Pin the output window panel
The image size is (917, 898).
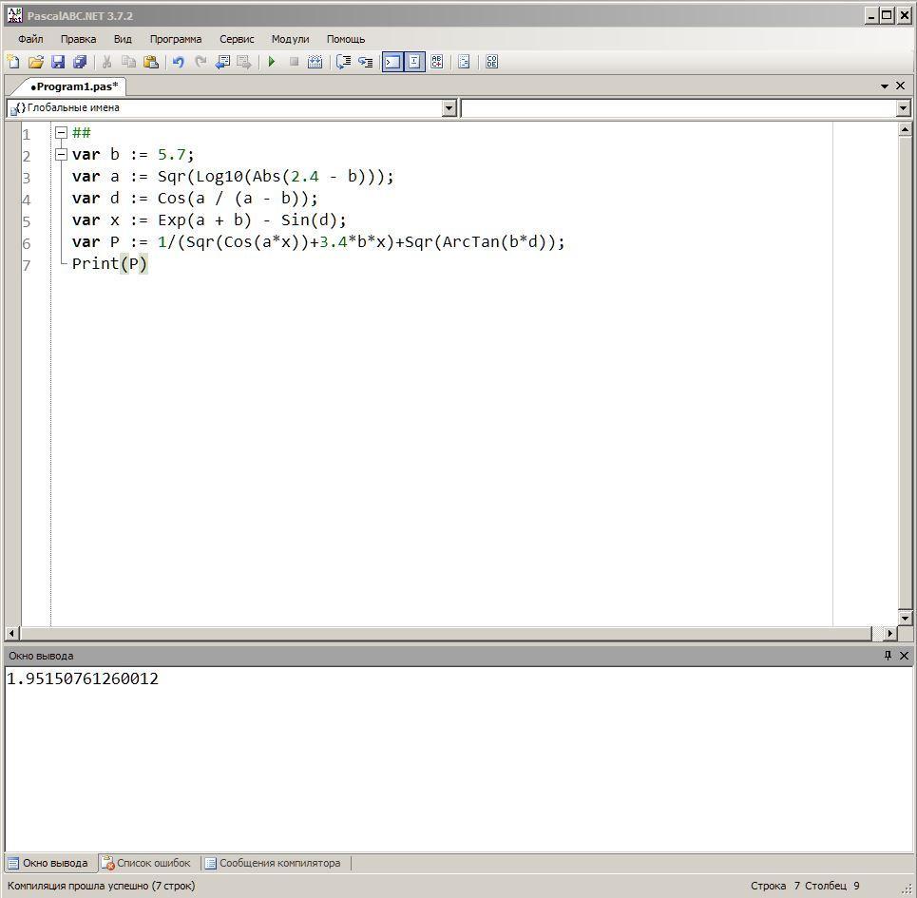(x=888, y=656)
